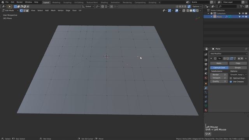The width and height of the screenshot is (249, 140).
Task: Open the pivot point dropdown
Action: tap(98, 7)
